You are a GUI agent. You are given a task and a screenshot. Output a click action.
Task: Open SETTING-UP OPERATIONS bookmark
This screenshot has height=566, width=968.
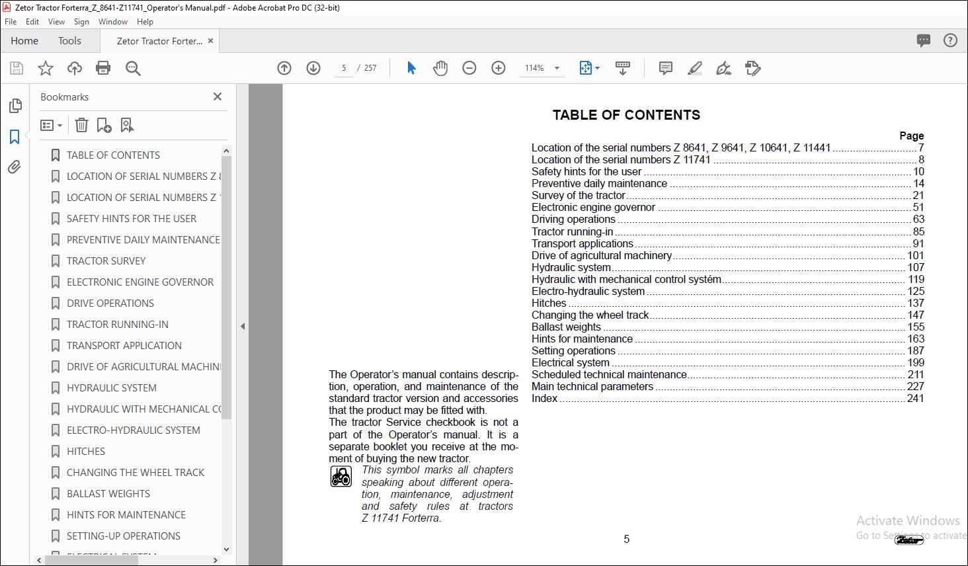pos(124,536)
